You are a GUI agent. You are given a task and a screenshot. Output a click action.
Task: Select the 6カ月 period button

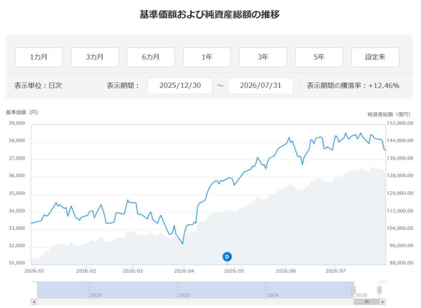pos(150,57)
